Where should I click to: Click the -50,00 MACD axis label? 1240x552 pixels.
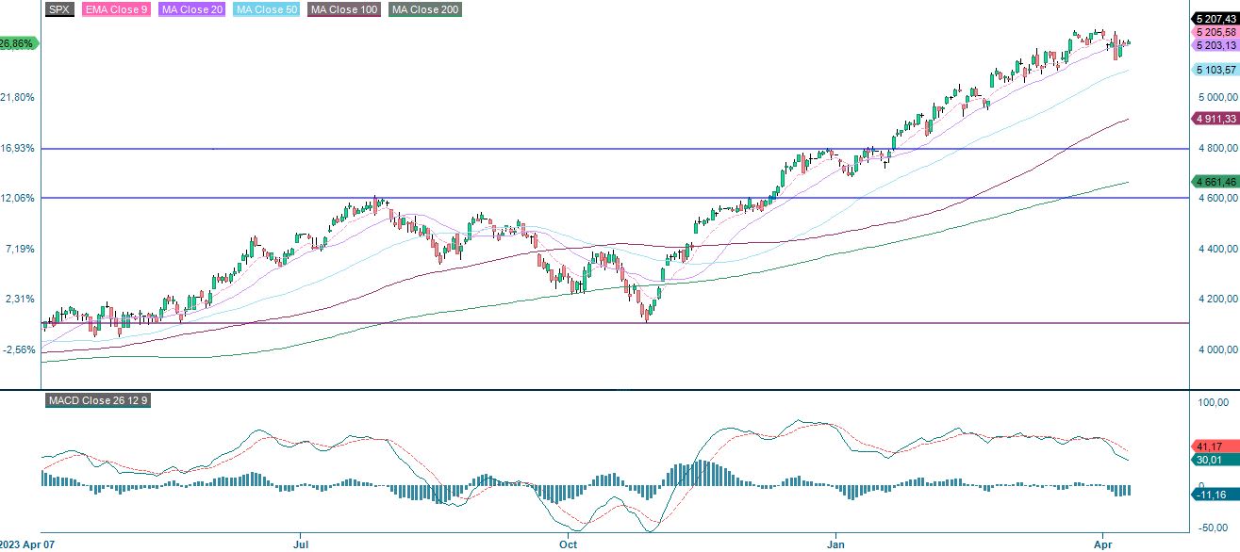[1212, 528]
